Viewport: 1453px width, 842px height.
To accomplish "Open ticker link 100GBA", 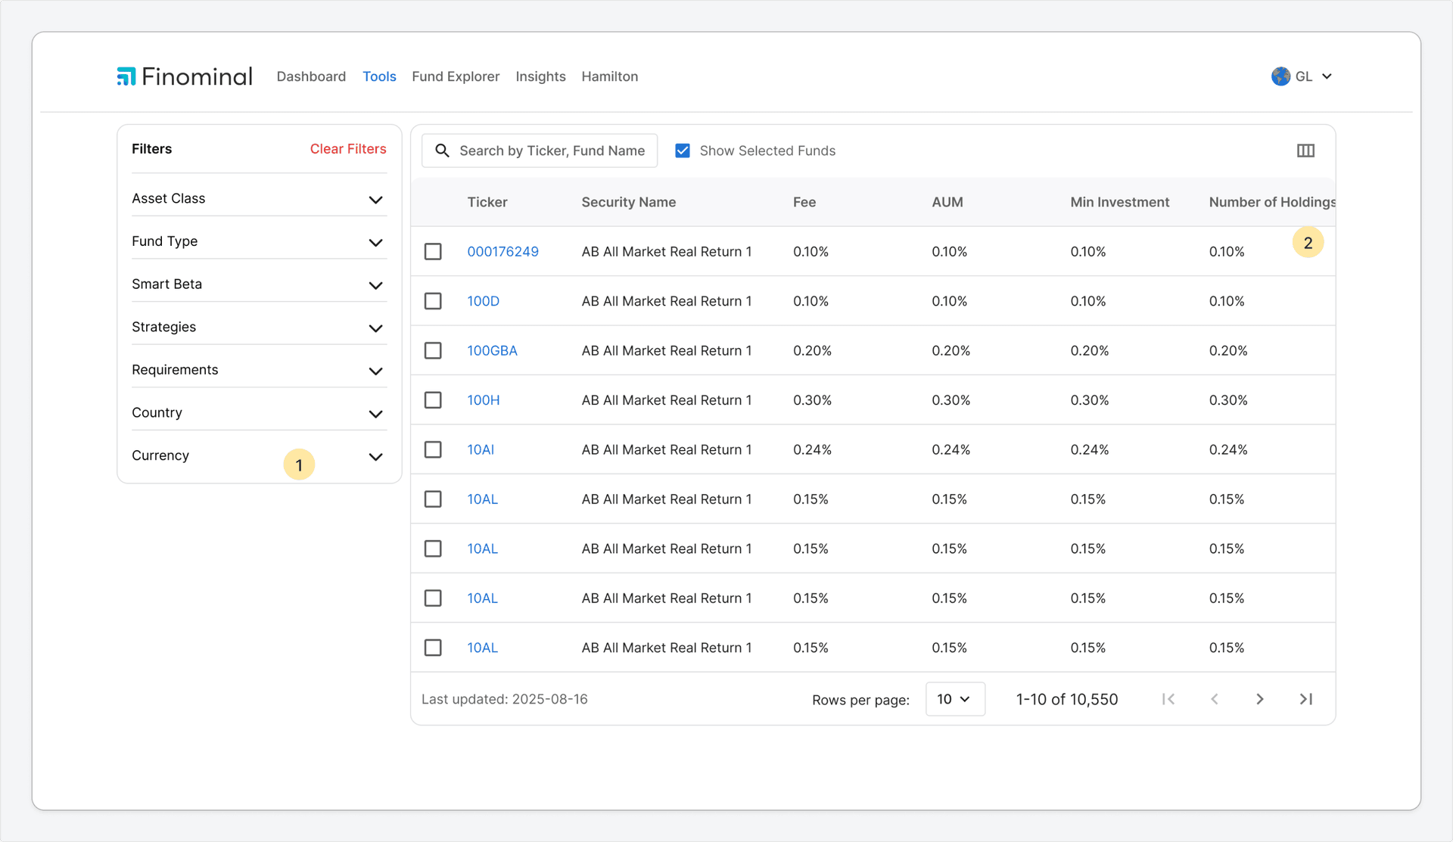I will pos(492,350).
